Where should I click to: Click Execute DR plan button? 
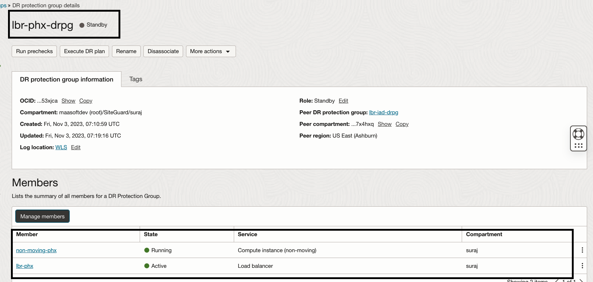click(84, 51)
